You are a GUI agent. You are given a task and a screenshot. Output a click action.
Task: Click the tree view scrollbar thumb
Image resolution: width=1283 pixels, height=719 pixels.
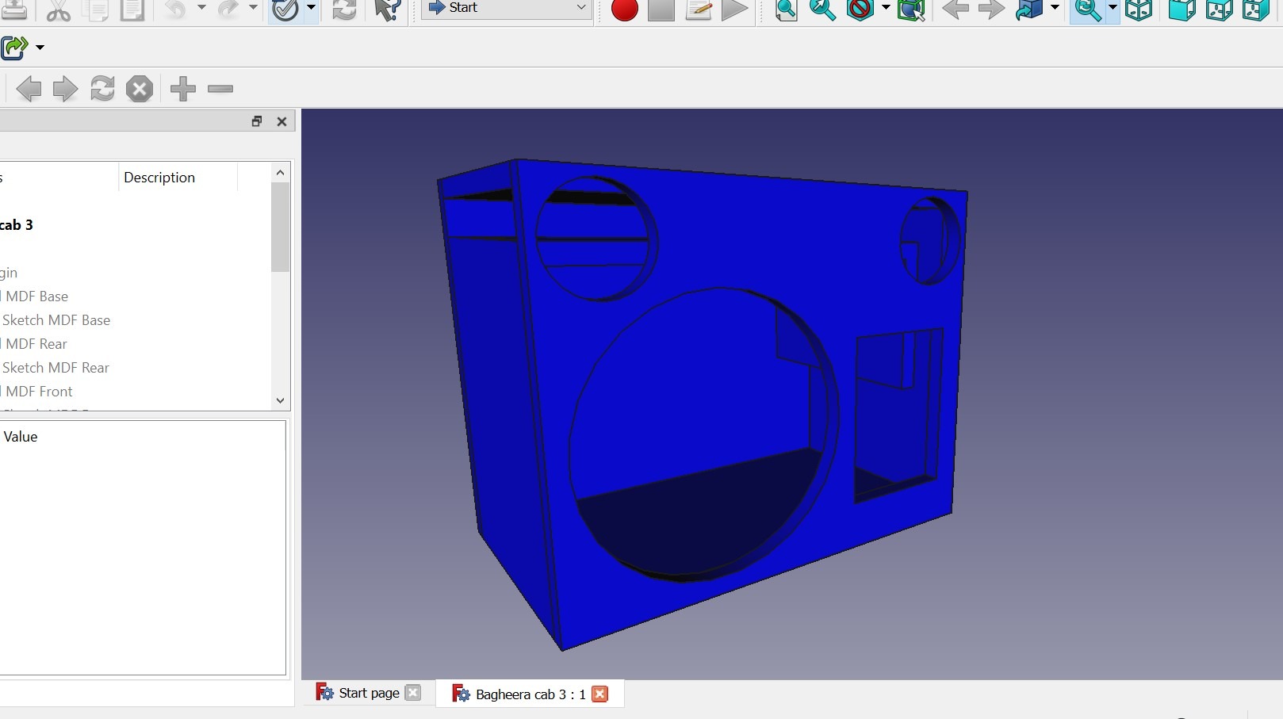[280, 227]
